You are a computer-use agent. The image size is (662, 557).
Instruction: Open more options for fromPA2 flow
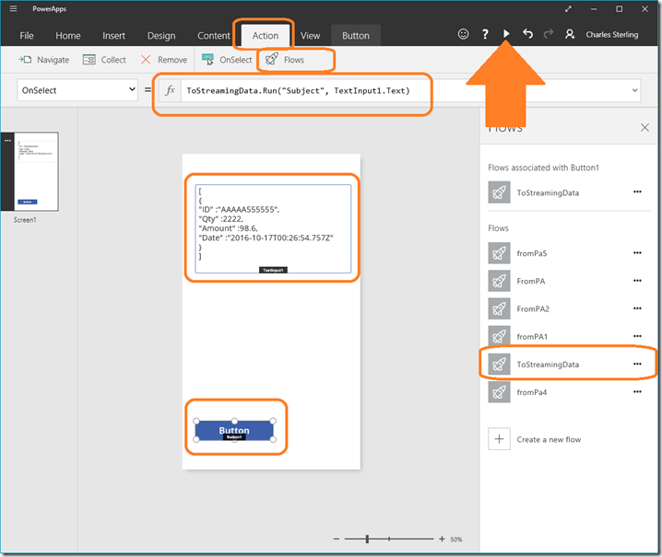[637, 308]
